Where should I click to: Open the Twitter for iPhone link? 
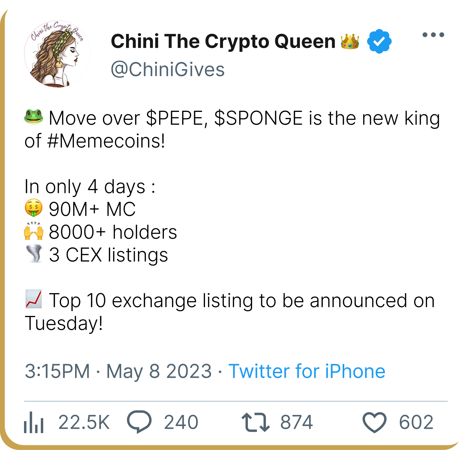click(x=307, y=371)
